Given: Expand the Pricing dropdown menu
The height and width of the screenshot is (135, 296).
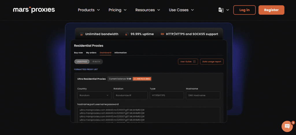Looking at the screenshot, I should 117,10.
